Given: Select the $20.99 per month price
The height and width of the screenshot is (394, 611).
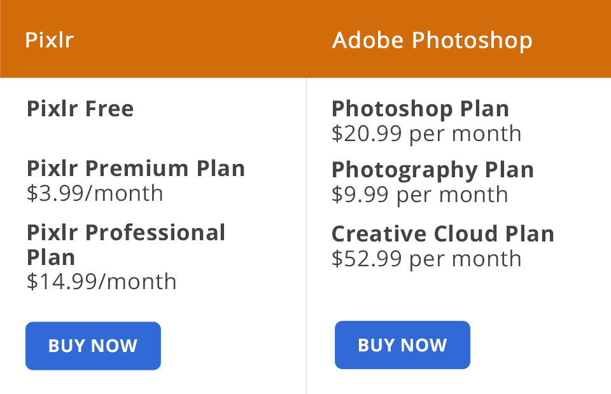Looking at the screenshot, I should pyautogui.click(x=426, y=133).
